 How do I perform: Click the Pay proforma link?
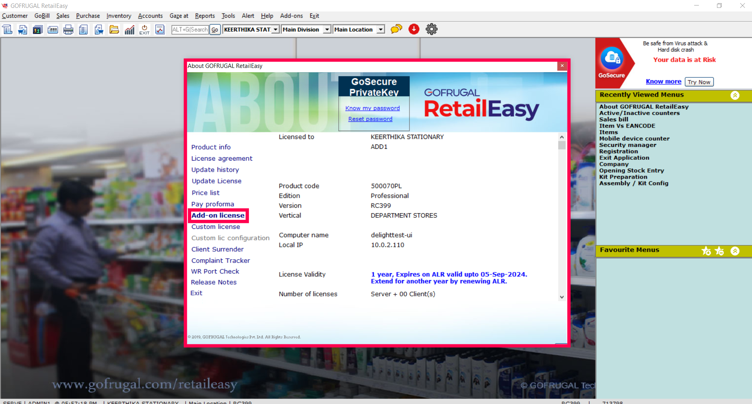[x=213, y=204]
